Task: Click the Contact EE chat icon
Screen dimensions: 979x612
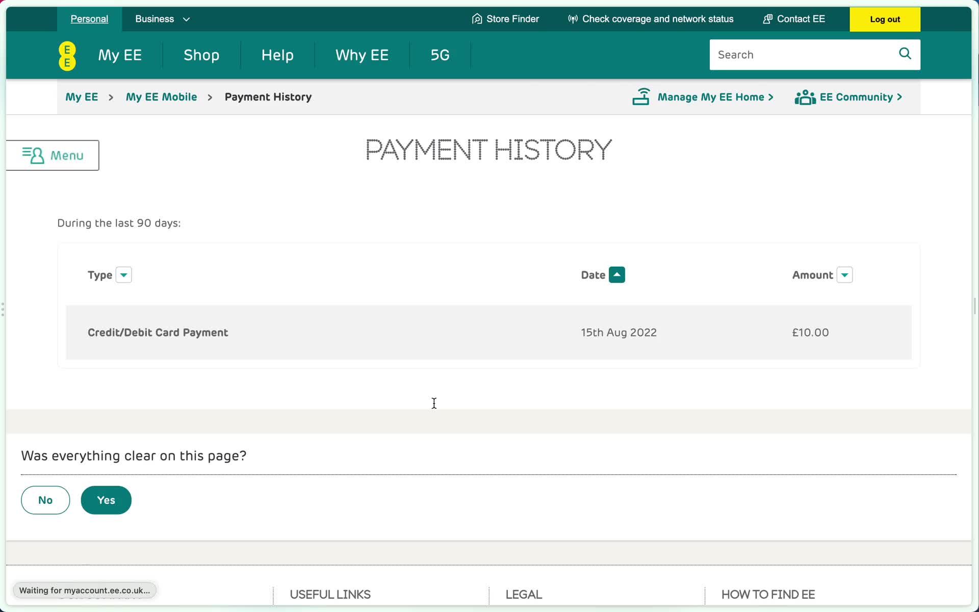Action: 767,19
